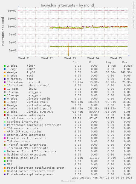This screenshot has height=184, width=136.
Task: Click the orange ttyS0 legend swatch
Action: click(x=5, y=72)
